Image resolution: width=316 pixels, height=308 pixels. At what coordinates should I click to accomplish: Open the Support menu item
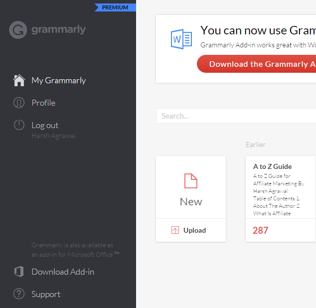[x=46, y=294]
